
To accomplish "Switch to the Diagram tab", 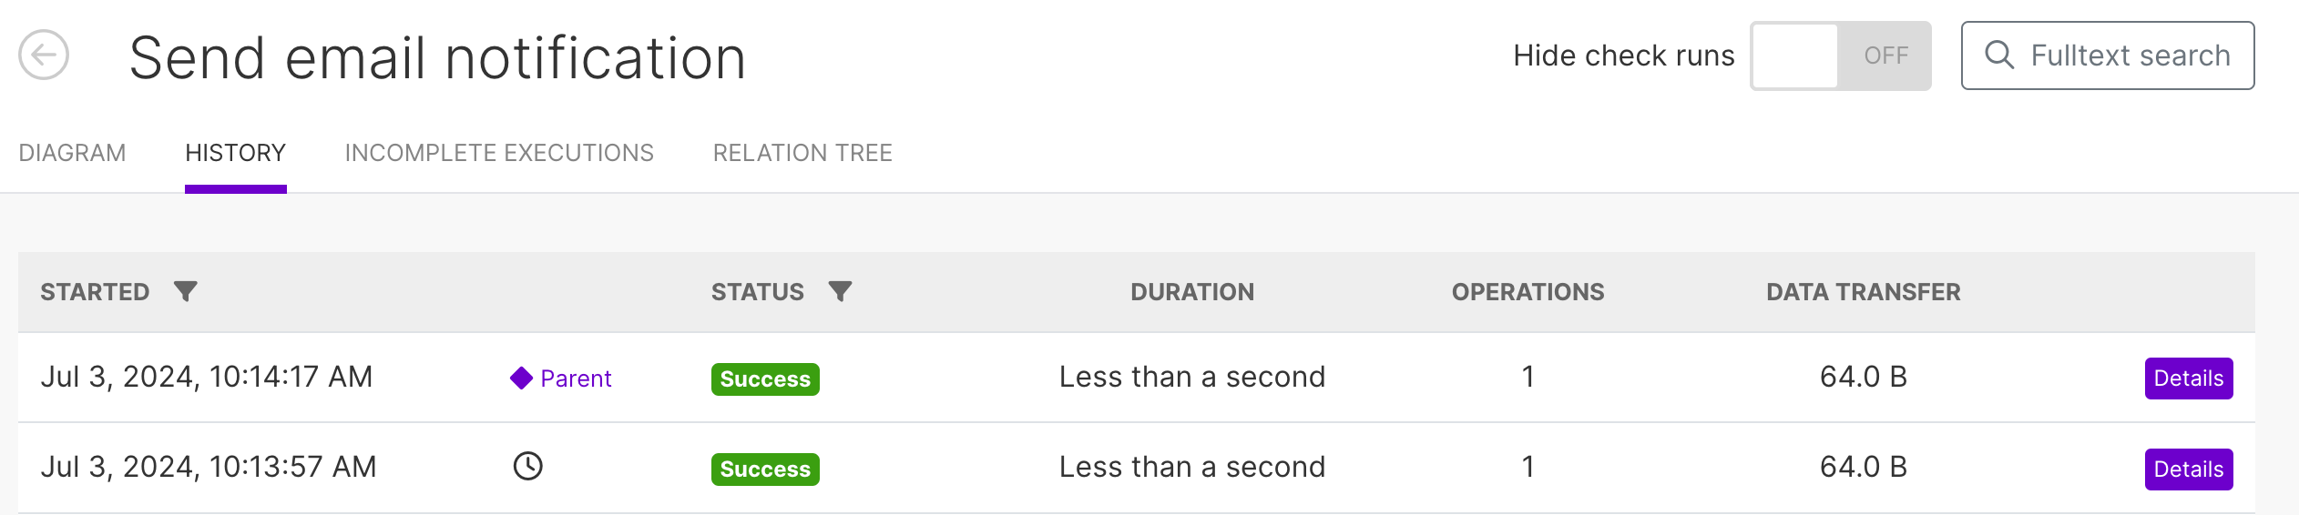I will [72, 153].
